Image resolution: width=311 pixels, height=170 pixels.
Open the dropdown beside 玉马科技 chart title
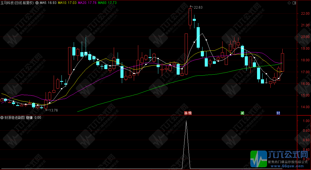[37, 3]
